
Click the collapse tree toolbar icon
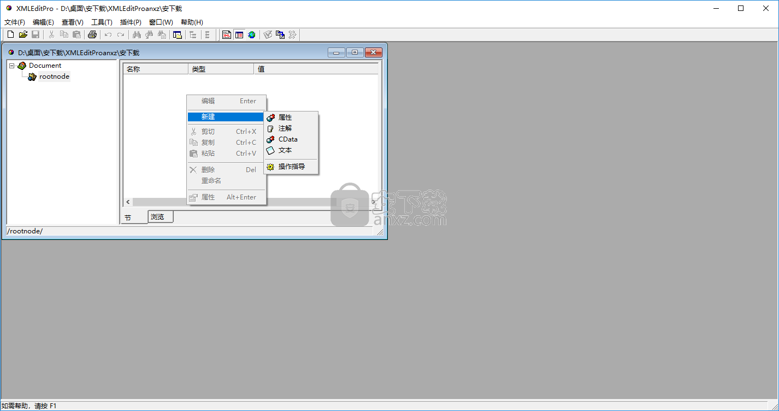click(208, 34)
